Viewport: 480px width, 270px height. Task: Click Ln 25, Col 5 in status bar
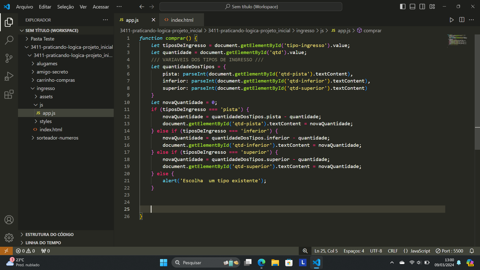point(326,251)
